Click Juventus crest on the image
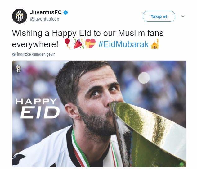197x169 pixels. click(x=19, y=68)
